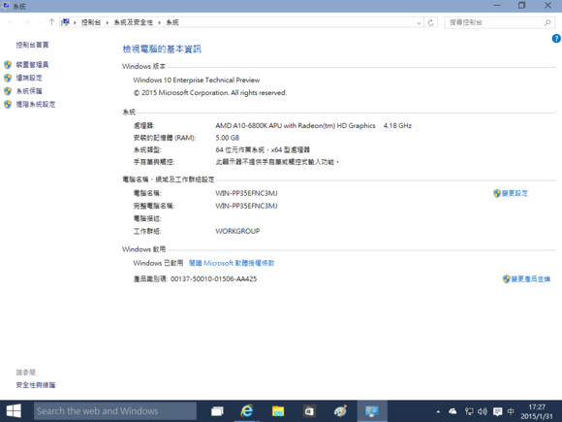Screen dimensions: 562x422
Task: Click the © 2015 Microsoft Corporation copyright line
Action: click(210, 93)
